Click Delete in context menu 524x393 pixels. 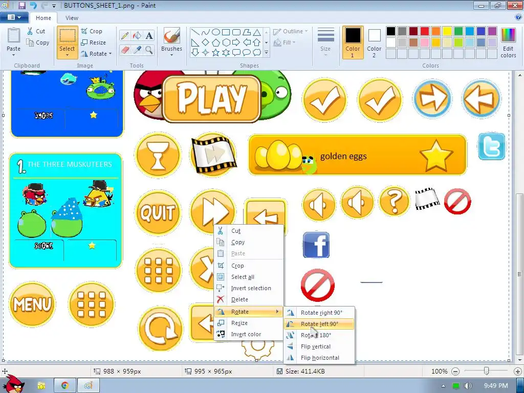[249, 299]
